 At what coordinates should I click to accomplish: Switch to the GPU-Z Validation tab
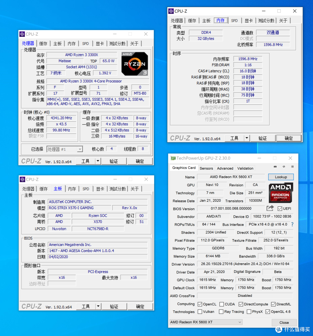(x=245, y=168)
